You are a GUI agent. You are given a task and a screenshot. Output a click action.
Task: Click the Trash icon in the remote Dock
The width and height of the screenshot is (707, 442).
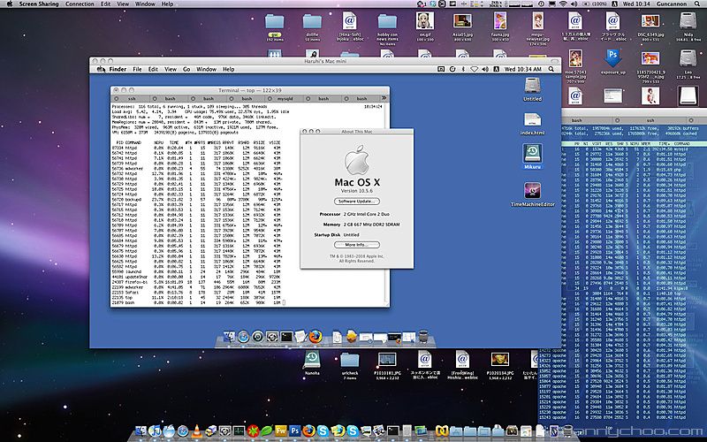pyautogui.click(x=425, y=336)
